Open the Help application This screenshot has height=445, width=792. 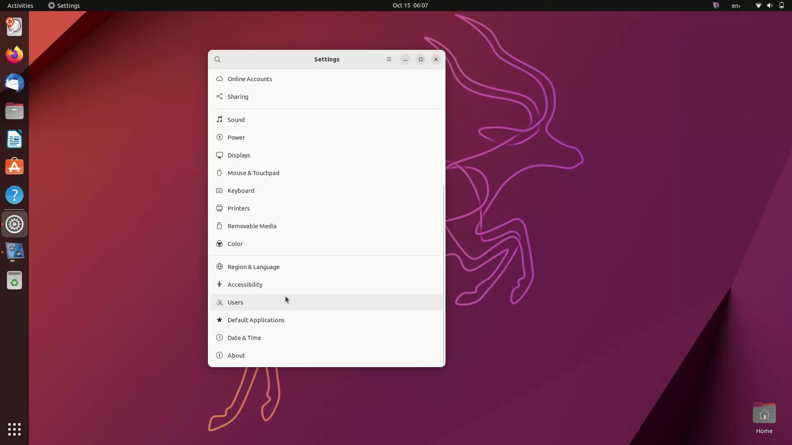(x=14, y=194)
